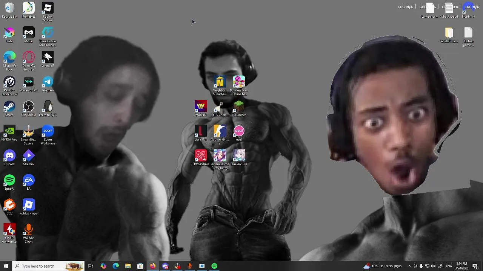The image size is (483, 271).
Task: Open the Recycle Bin desktop icon
Action: 9,11
